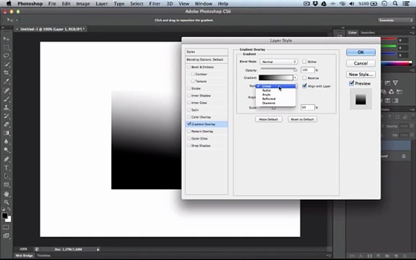This screenshot has width=416, height=260.
Task: Select the Path Selection tool
Action: click(x=6, y=176)
